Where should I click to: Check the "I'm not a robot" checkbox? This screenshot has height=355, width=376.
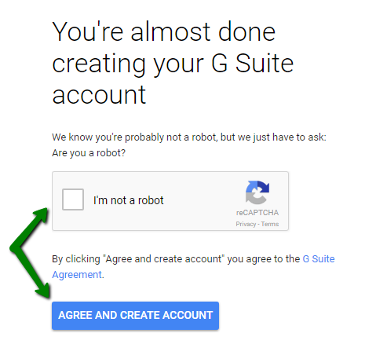click(73, 199)
